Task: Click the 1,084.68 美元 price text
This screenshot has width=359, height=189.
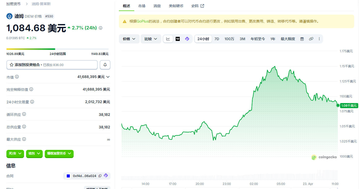Action: tap(36, 28)
